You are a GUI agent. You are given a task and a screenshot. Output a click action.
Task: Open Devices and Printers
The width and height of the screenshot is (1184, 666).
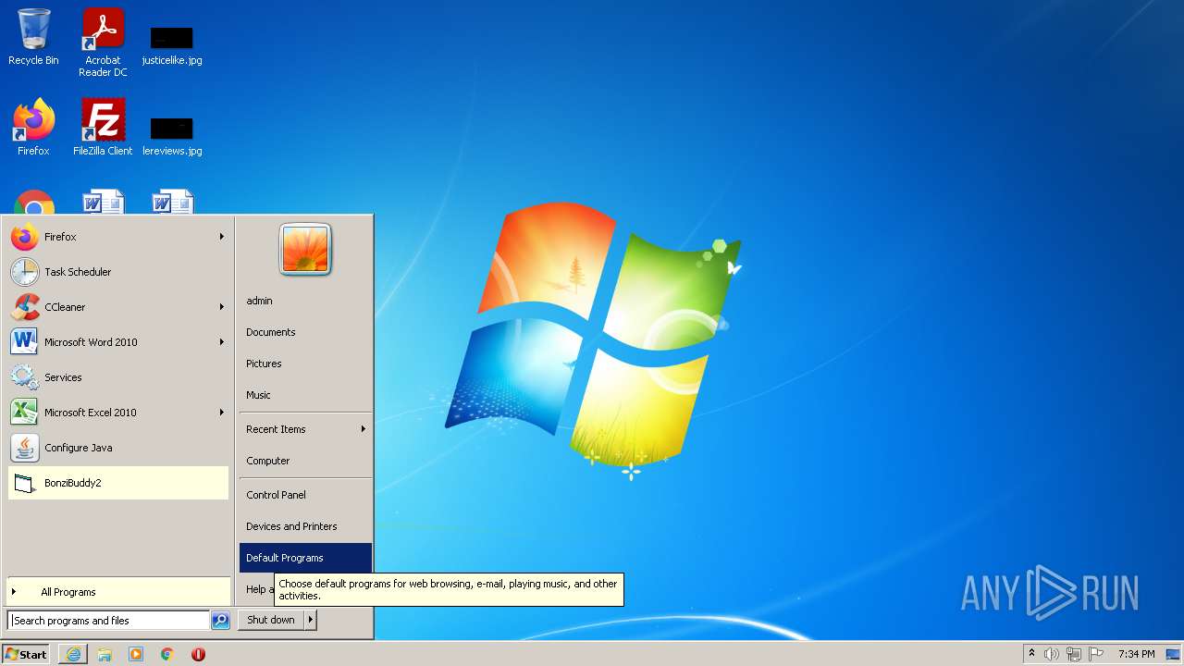tap(305, 526)
